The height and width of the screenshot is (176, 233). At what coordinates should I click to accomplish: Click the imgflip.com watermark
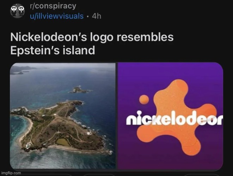click(x=11, y=173)
